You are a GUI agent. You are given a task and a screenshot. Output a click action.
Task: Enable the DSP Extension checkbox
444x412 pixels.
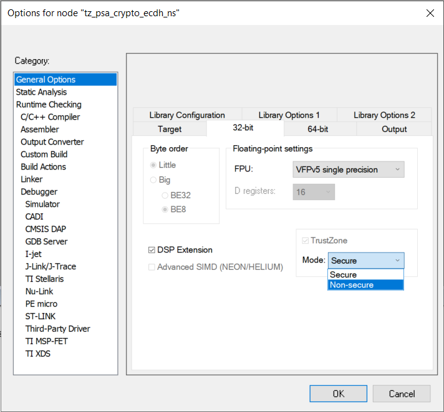click(x=152, y=250)
